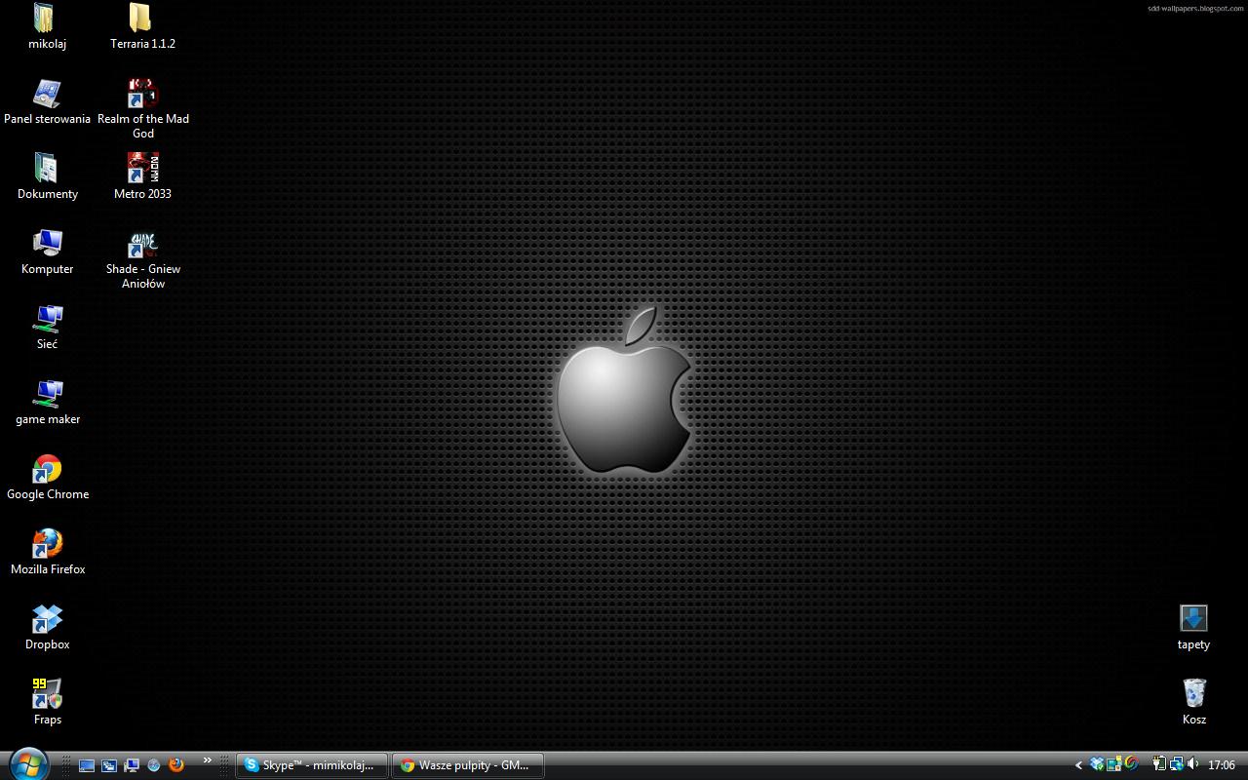This screenshot has height=780, width=1248.
Task: Select the Realm of the Mad God icon
Action: pos(142,96)
